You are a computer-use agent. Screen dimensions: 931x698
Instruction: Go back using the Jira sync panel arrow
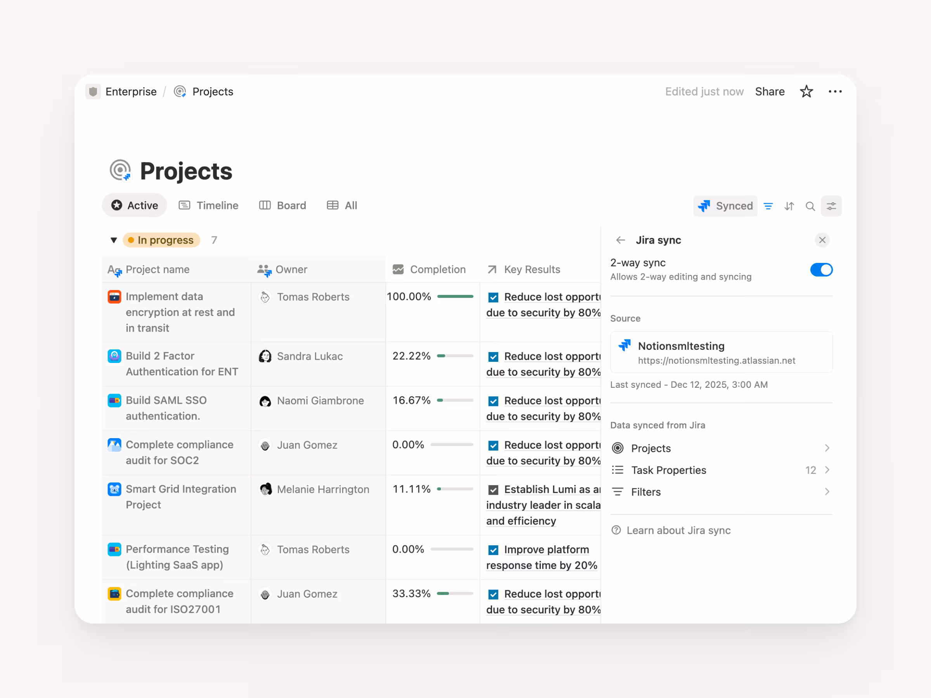[x=620, y=240]
